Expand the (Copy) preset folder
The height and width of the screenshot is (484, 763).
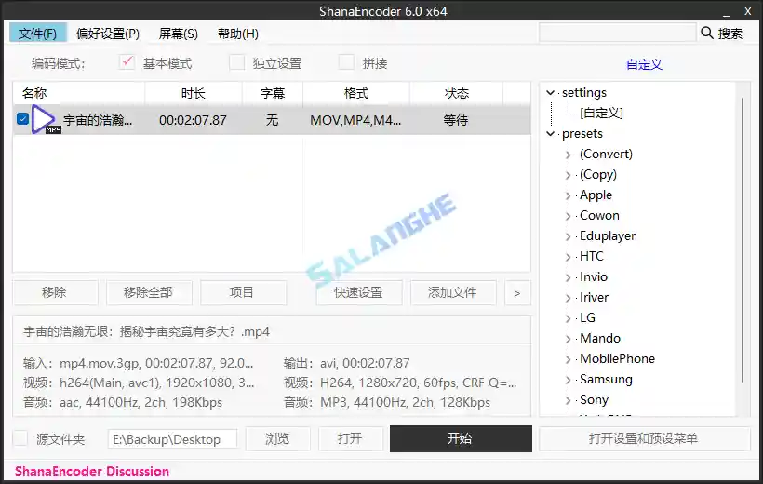(x=568, y=175)
